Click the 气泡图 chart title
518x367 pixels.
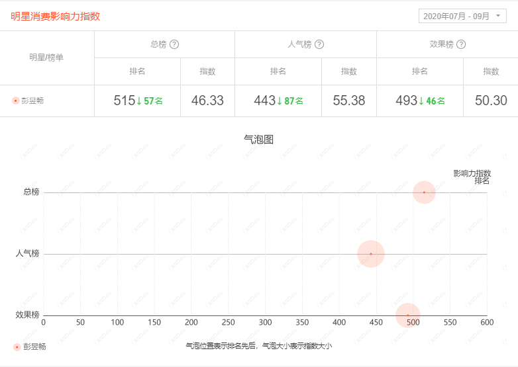[259, 140]
